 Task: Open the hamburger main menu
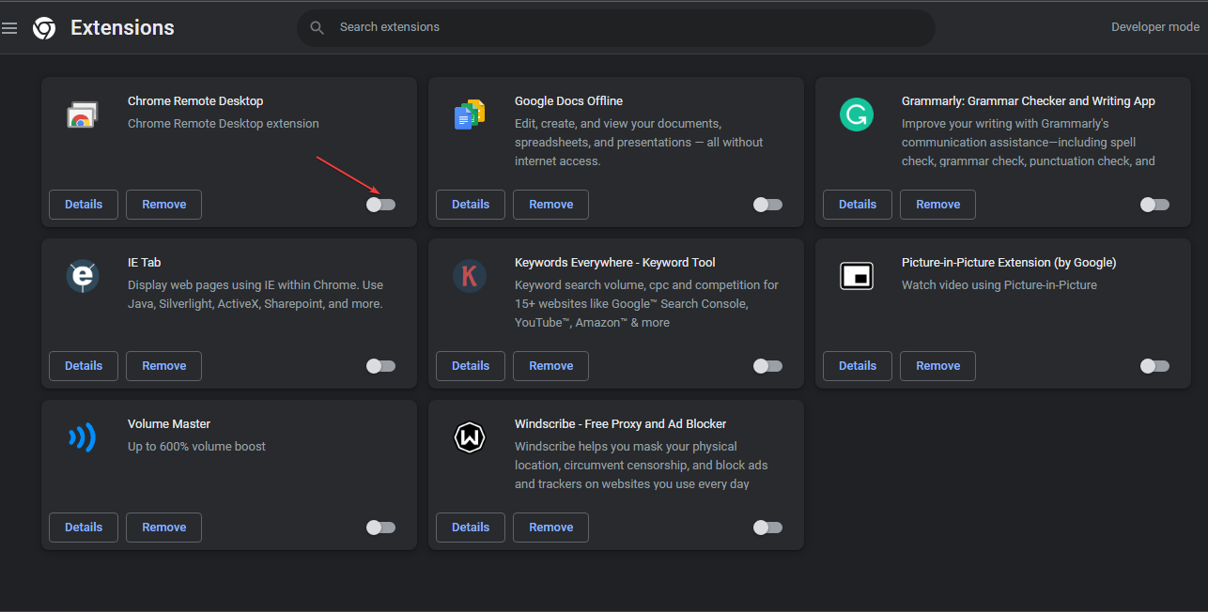(9, 28)
